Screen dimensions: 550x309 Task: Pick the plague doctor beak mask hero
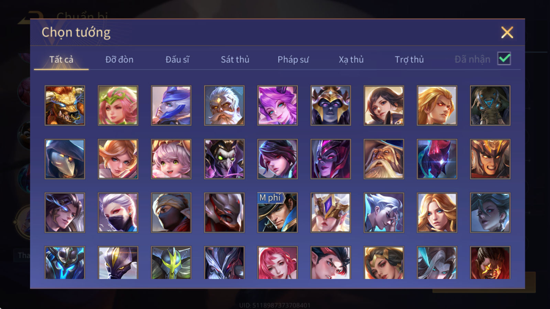pyautogui.click(x=65, y=159)
